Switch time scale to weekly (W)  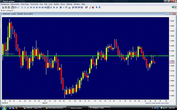click(x=54, y=8)
